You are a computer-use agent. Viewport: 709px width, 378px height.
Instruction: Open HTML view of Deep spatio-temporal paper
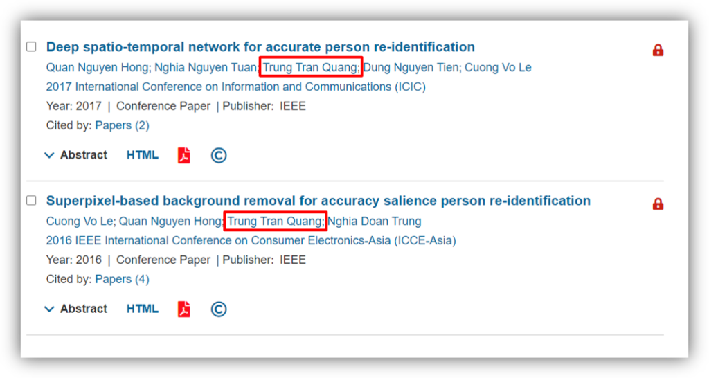coord(143,155)
